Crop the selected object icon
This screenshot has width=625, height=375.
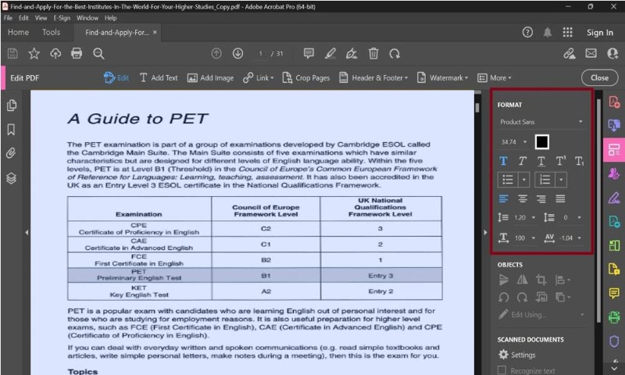[x=541, y=280]
